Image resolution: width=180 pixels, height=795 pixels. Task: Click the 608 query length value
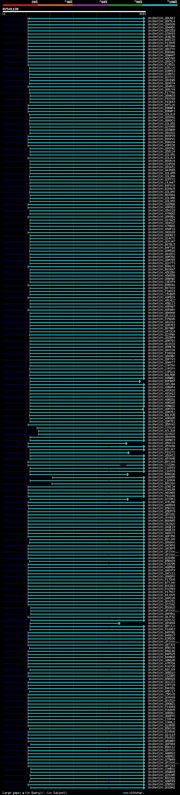point(142,14)
